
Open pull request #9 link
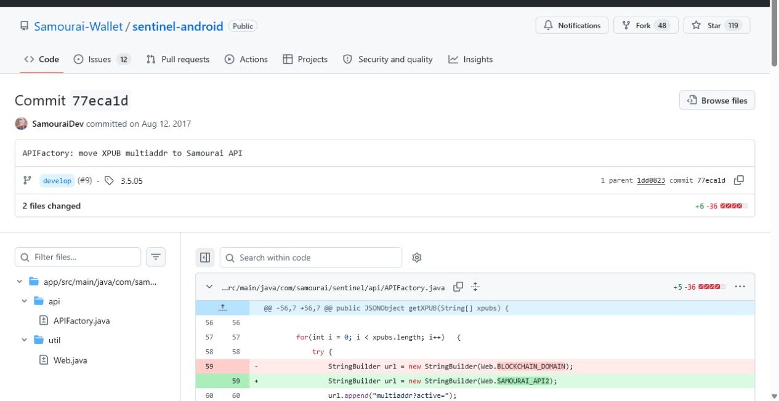pyautogui.click(x=84, y=181)
